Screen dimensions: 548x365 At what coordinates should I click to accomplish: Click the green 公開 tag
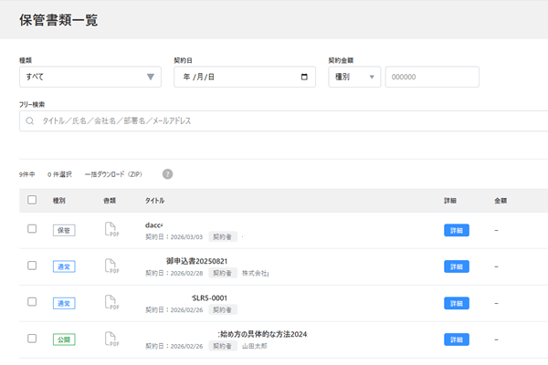click(x=64, y=339)
